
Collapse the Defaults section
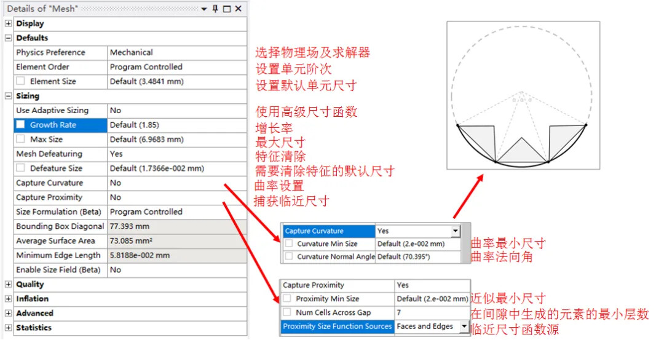coord(8,38)
